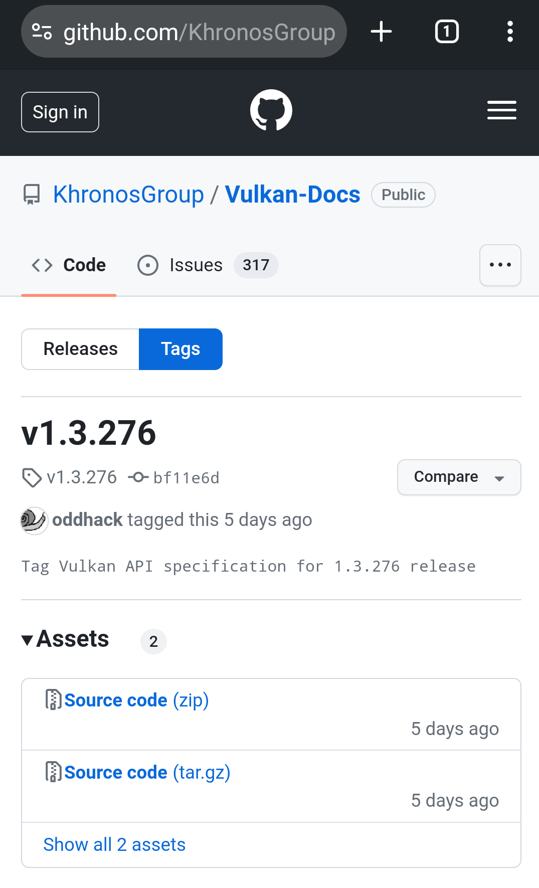Click the oddhack snail avatar
Image resolution: width=539 pixels, height=888 pixels.
[x=34, y=520]
